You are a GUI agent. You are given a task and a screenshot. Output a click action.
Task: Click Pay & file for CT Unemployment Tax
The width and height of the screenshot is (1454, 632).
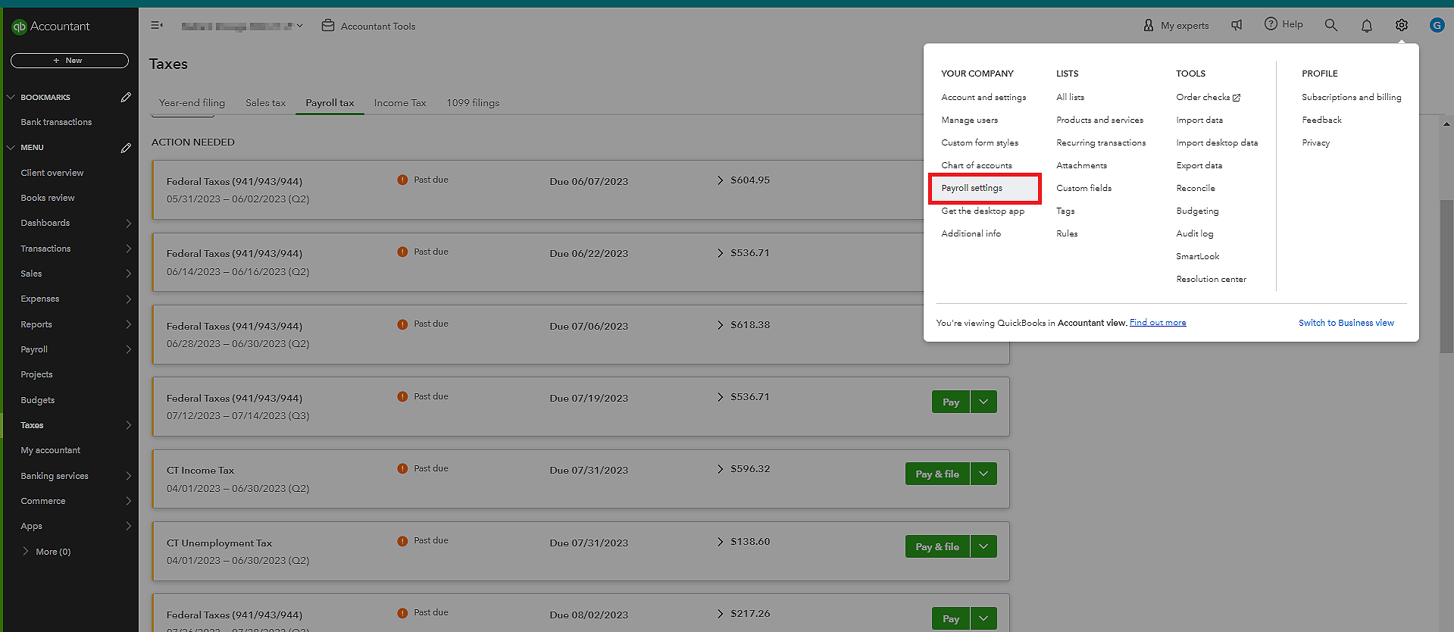(x=937, y=546)
